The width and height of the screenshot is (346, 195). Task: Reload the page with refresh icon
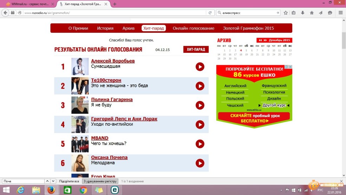[210, 13]
